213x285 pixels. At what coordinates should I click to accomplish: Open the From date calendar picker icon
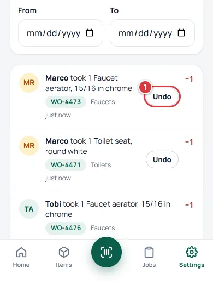click(x=90, y=33)
